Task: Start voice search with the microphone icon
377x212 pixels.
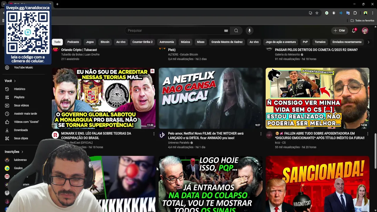Action: [249, 31]
